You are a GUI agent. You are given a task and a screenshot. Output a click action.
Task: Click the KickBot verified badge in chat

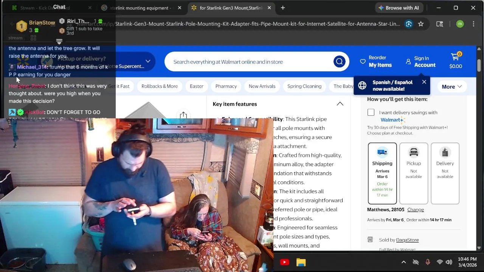pos(20,112)
